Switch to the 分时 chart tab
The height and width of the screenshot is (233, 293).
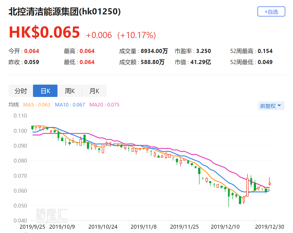tap(21, 91)
